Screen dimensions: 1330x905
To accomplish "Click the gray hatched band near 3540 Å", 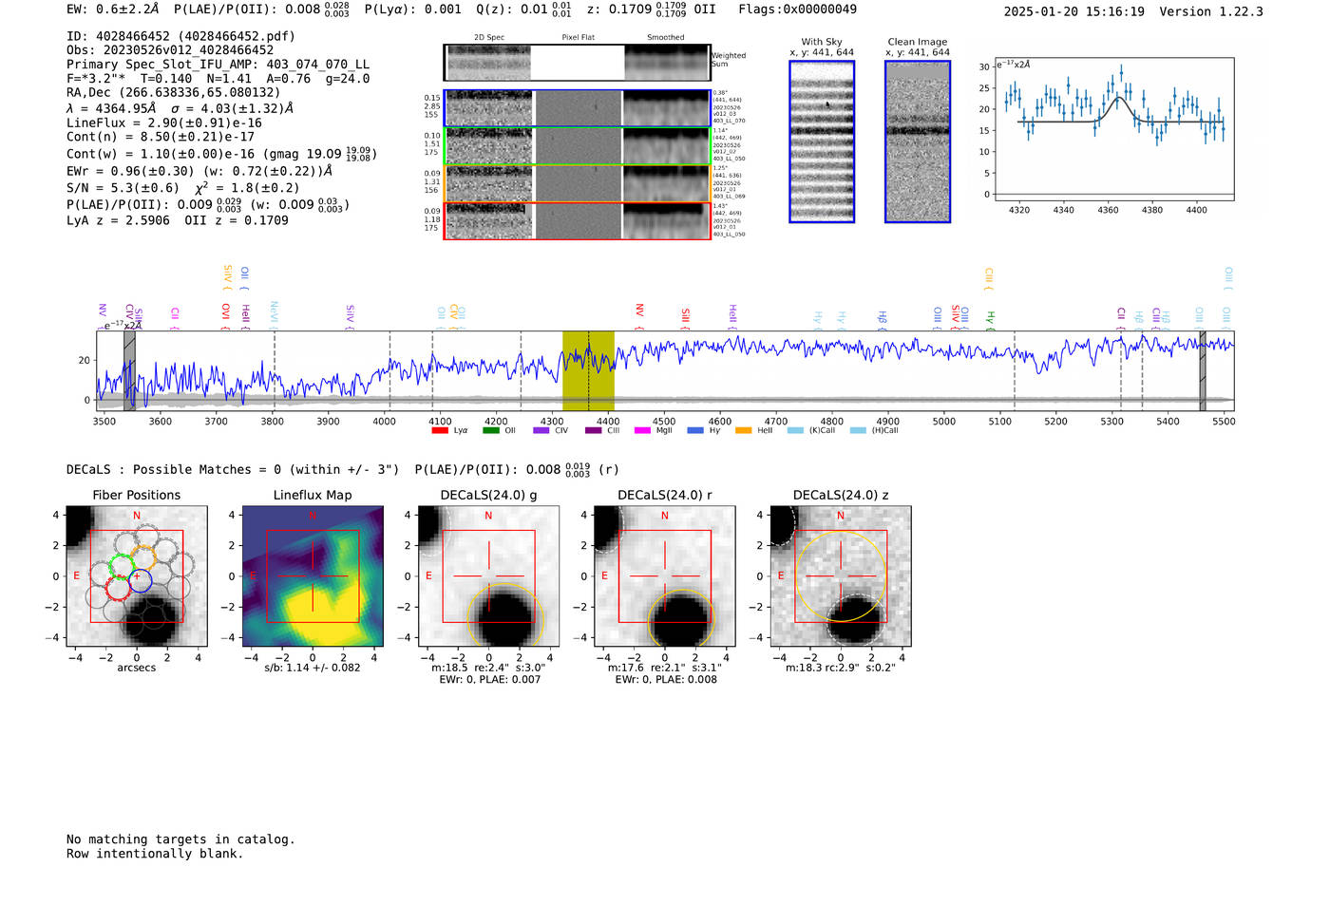I will (x=129, y=370).
